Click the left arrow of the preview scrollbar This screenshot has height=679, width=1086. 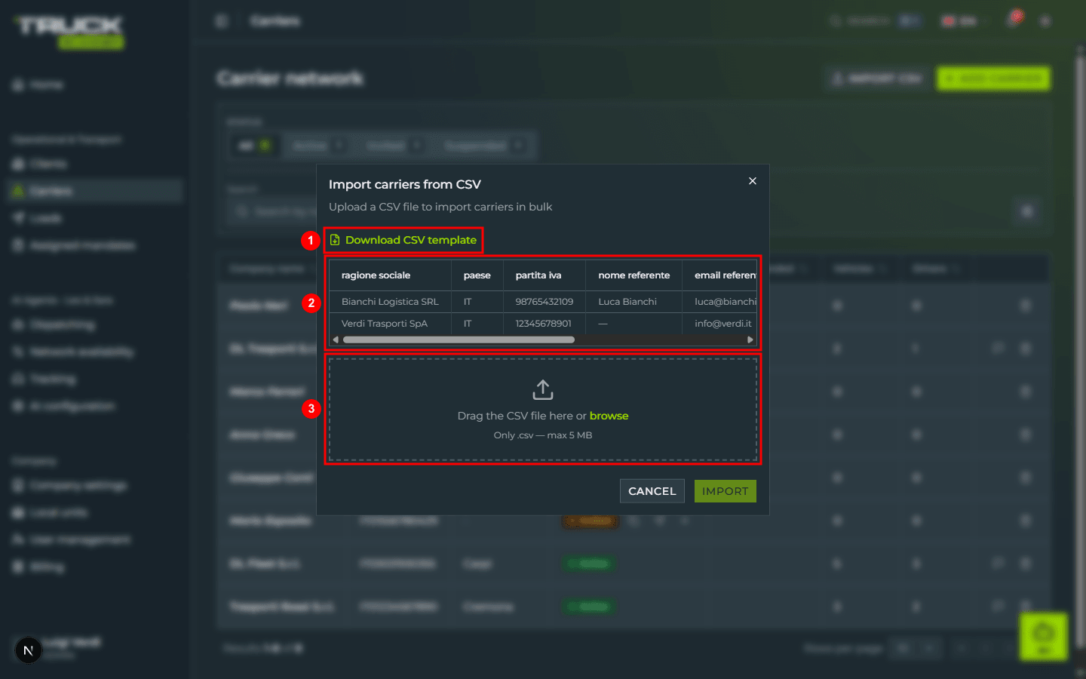(x=336, y=339)
